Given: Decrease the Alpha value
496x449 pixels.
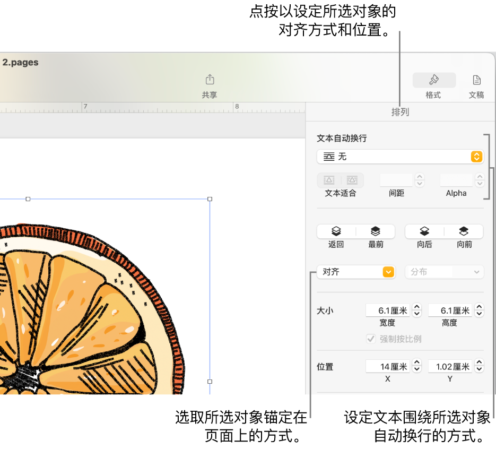Looking at the screenshot, I should 480,184.
